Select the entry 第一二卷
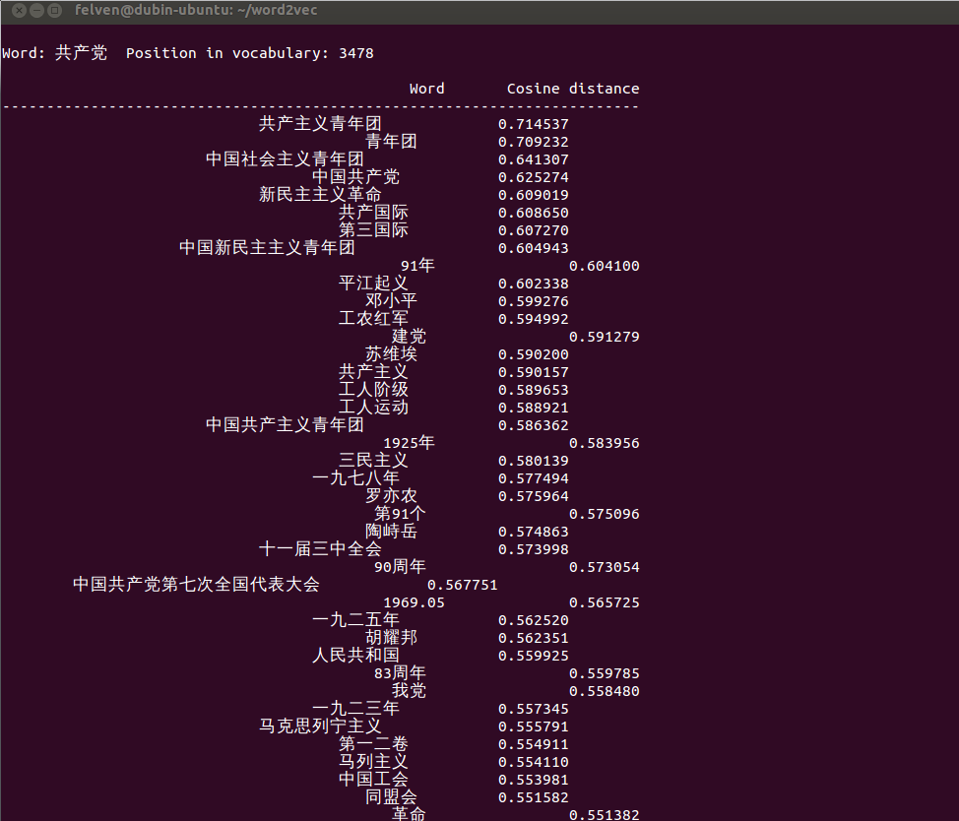Viewport: 959px width, 821px height. click(x=373, y=744)
